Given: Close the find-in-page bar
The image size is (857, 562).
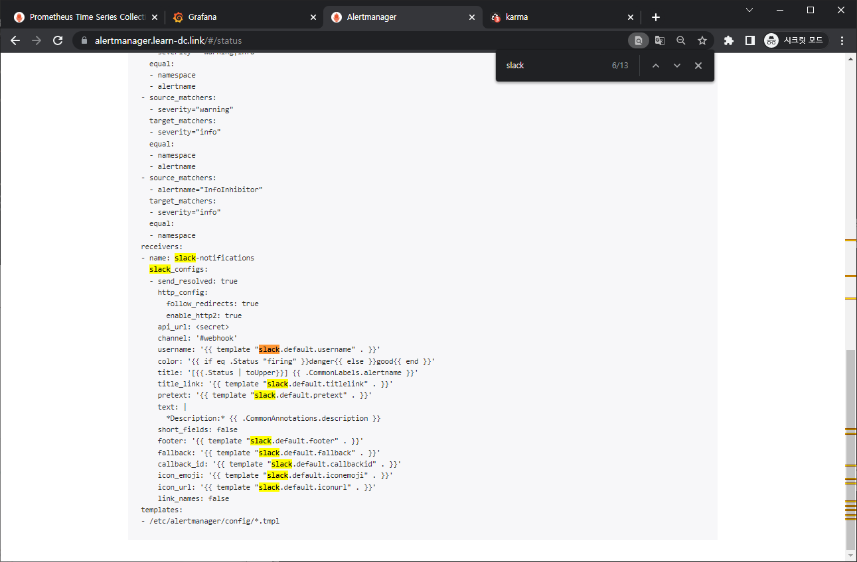Looking at the screenshot, I should tap(698, 65).
